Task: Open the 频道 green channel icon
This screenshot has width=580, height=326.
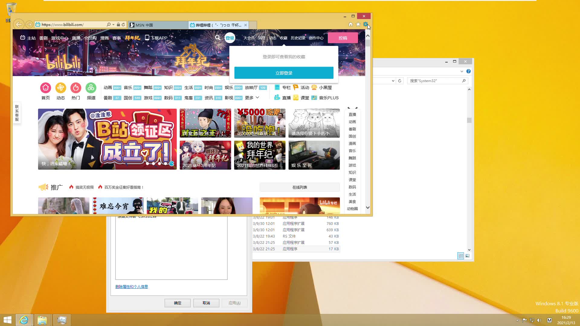Action: [91, 88]
